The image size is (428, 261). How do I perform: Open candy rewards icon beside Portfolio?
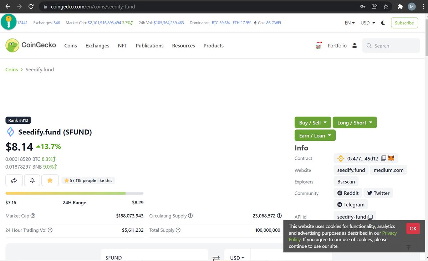tap(319, 46)
